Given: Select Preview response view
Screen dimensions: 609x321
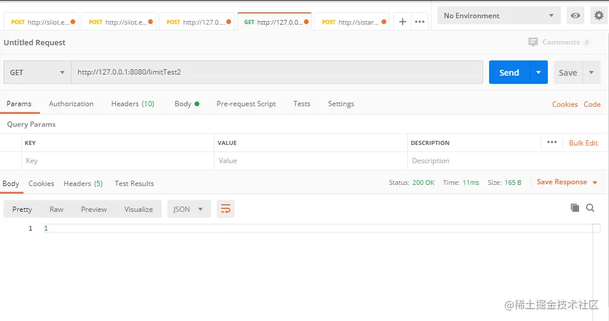Looking at the screenshot, I should click(93, 210).
